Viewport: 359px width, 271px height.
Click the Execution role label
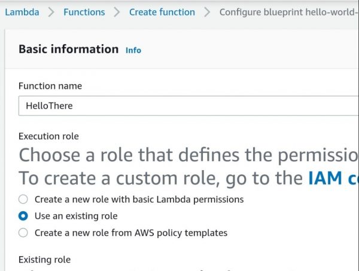coord(48,136)
